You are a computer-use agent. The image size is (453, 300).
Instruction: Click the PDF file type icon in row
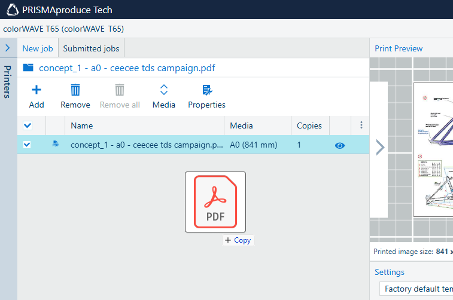pyautogui.click(x=56, y=143)
